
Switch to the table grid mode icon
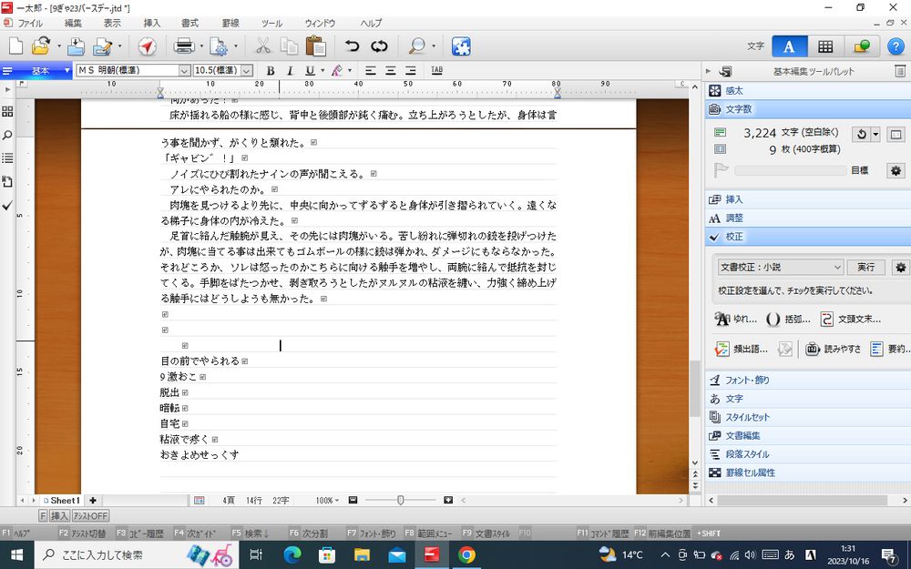click(x=825, y=46)
